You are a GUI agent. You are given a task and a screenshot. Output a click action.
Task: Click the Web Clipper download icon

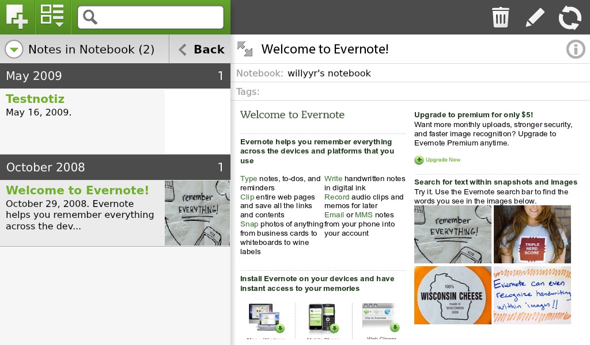pos(381,317)
